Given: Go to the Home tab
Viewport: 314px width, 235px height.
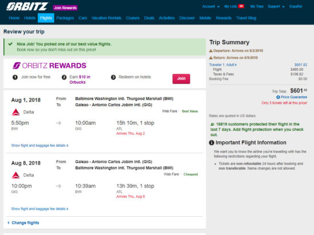Looking at the screenshot, I should [14, 18].
